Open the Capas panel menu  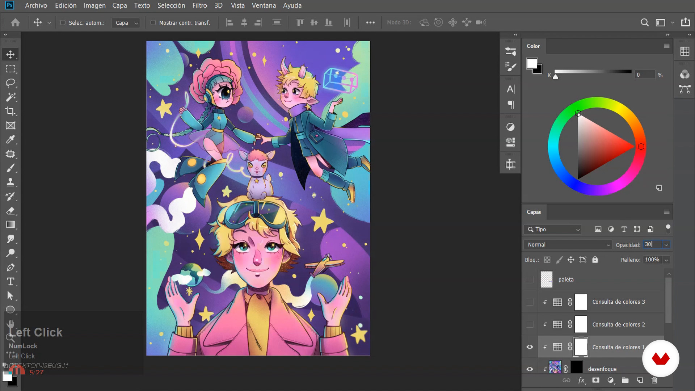tap(666, 212)
